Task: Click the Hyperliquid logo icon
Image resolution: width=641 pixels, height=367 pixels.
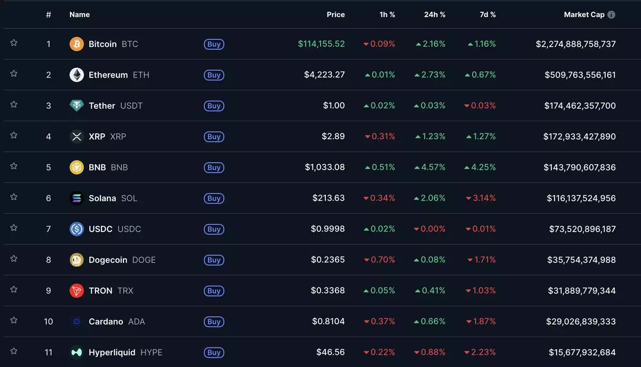Action: point(77,352)
